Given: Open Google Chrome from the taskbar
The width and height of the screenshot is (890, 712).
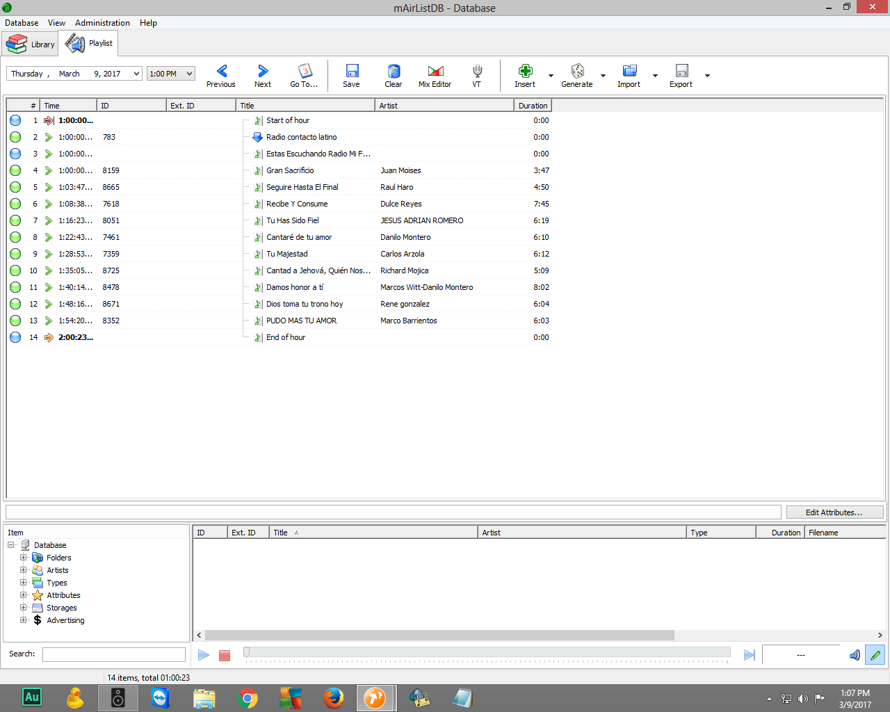Looking at the screenshot, I should [x=248, y=697].
